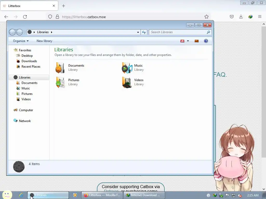
Task: Select Pictures under Libraries in sidebar
Action: click(27, 94)
